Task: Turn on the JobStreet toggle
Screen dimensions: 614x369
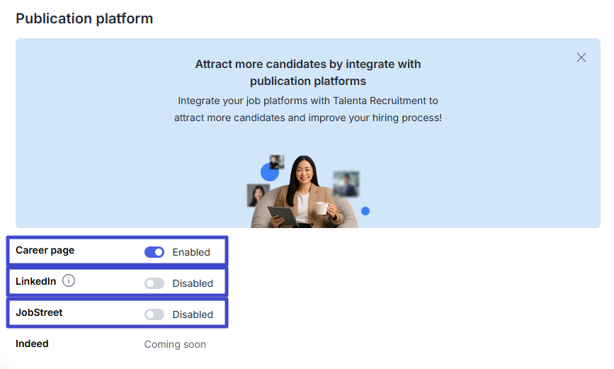Action: [x=154, y=314]
